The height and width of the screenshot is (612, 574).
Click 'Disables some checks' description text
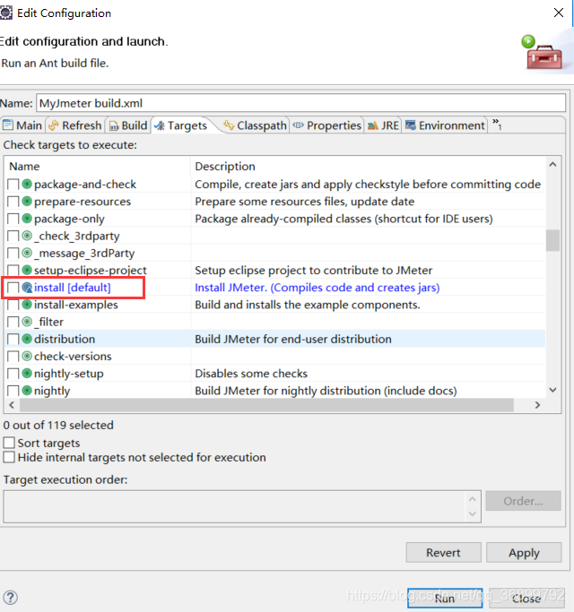point(251,373)
